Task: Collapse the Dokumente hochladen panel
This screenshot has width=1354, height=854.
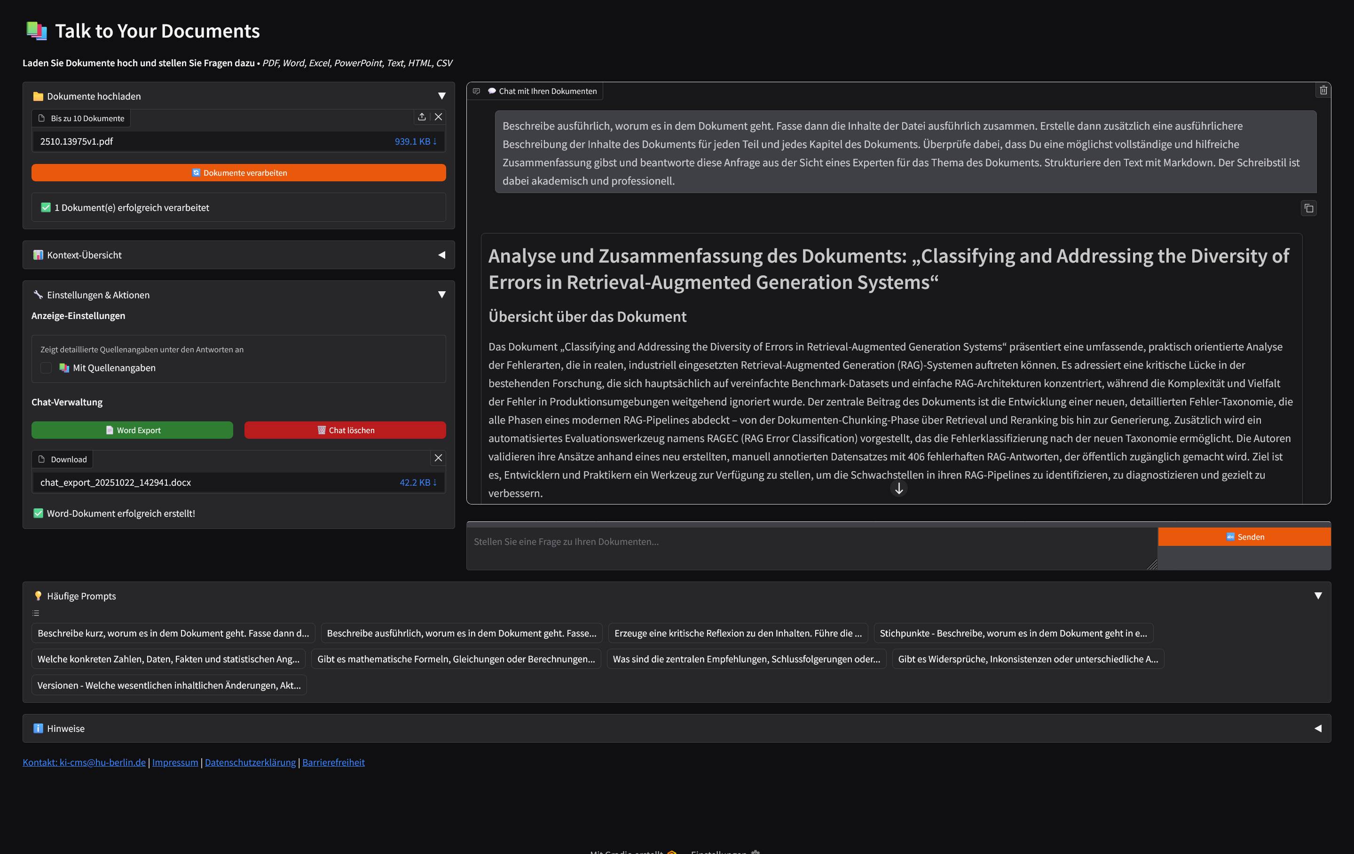Action: 442,95
